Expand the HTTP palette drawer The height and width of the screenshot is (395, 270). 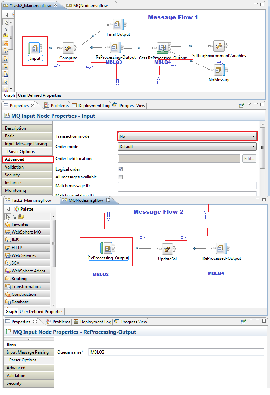click(x=28, y=248)
